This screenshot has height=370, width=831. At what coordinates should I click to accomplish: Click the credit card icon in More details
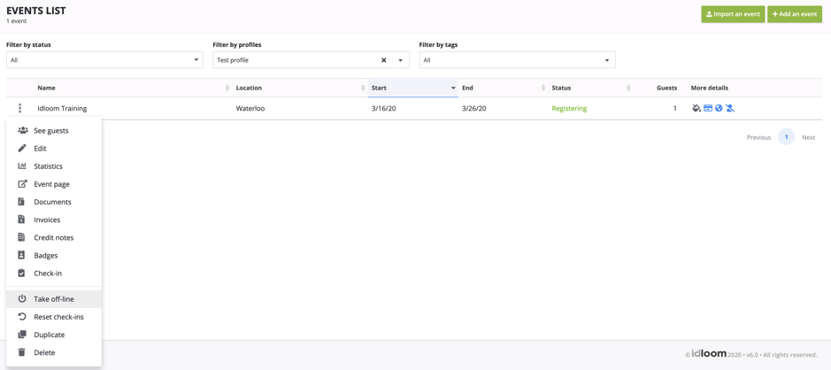[x=708, y=108]
